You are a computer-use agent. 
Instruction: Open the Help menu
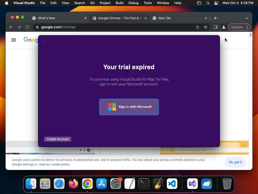(x=178, y=3)
